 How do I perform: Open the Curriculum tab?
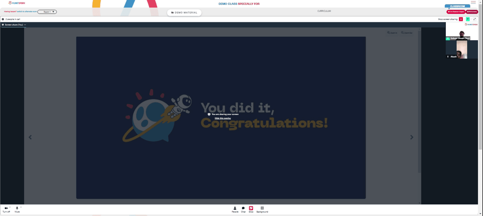324,11
